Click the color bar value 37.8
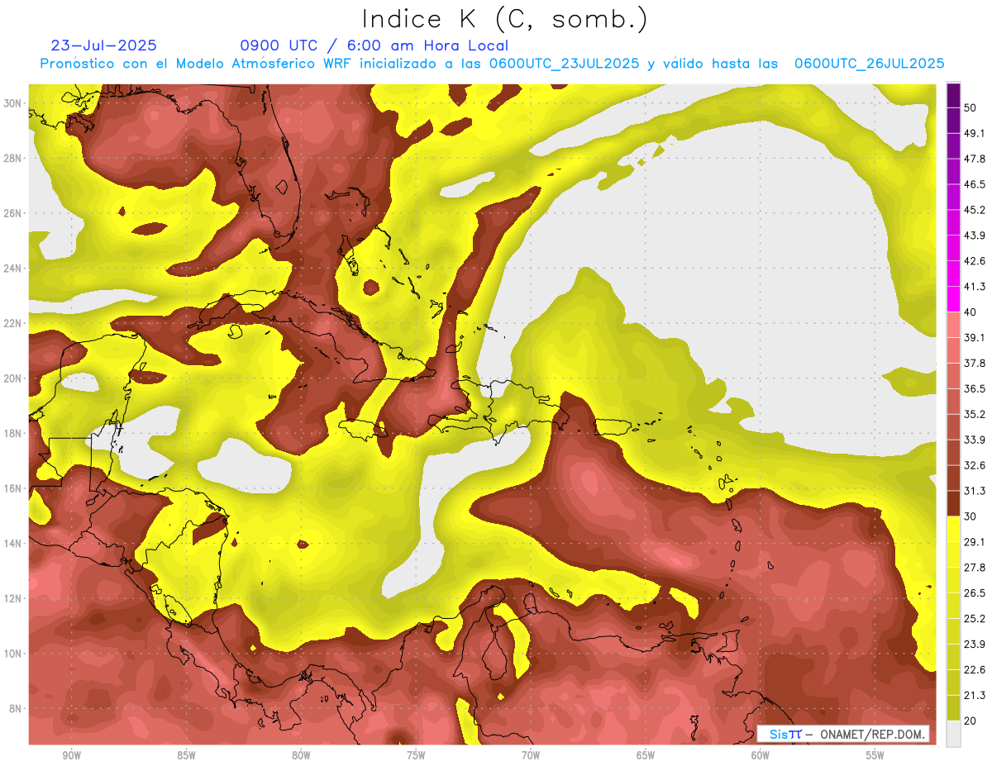Image resolution: width=992 pixels, height=766 pixels. [x=975, y=364]
